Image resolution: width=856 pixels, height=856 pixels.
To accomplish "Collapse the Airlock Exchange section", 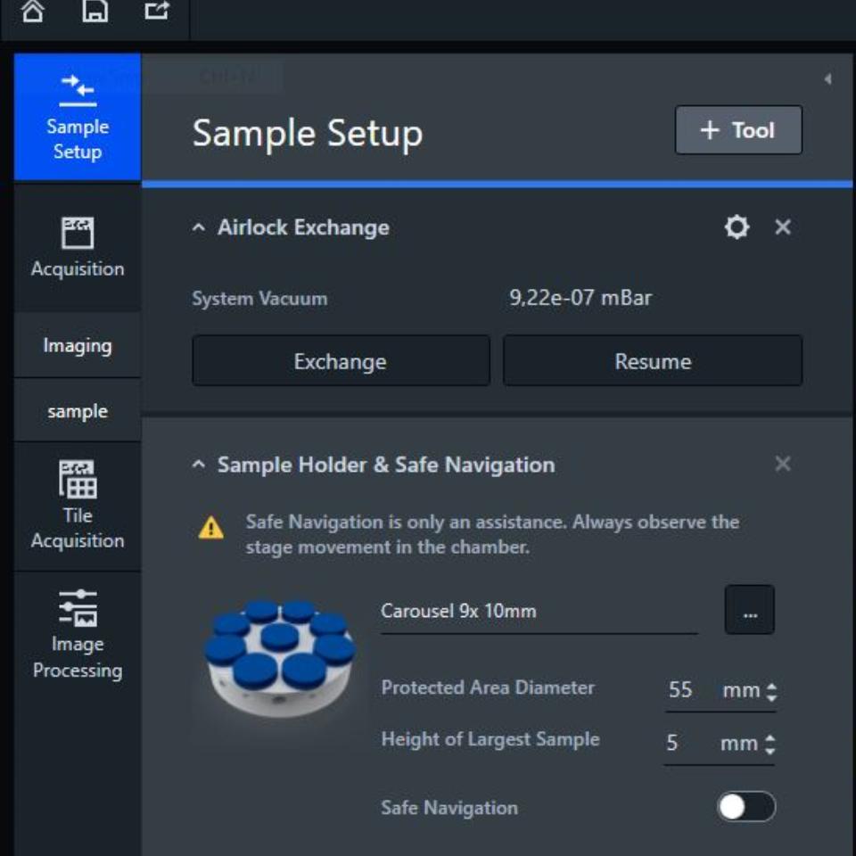I will pos(199,227).
